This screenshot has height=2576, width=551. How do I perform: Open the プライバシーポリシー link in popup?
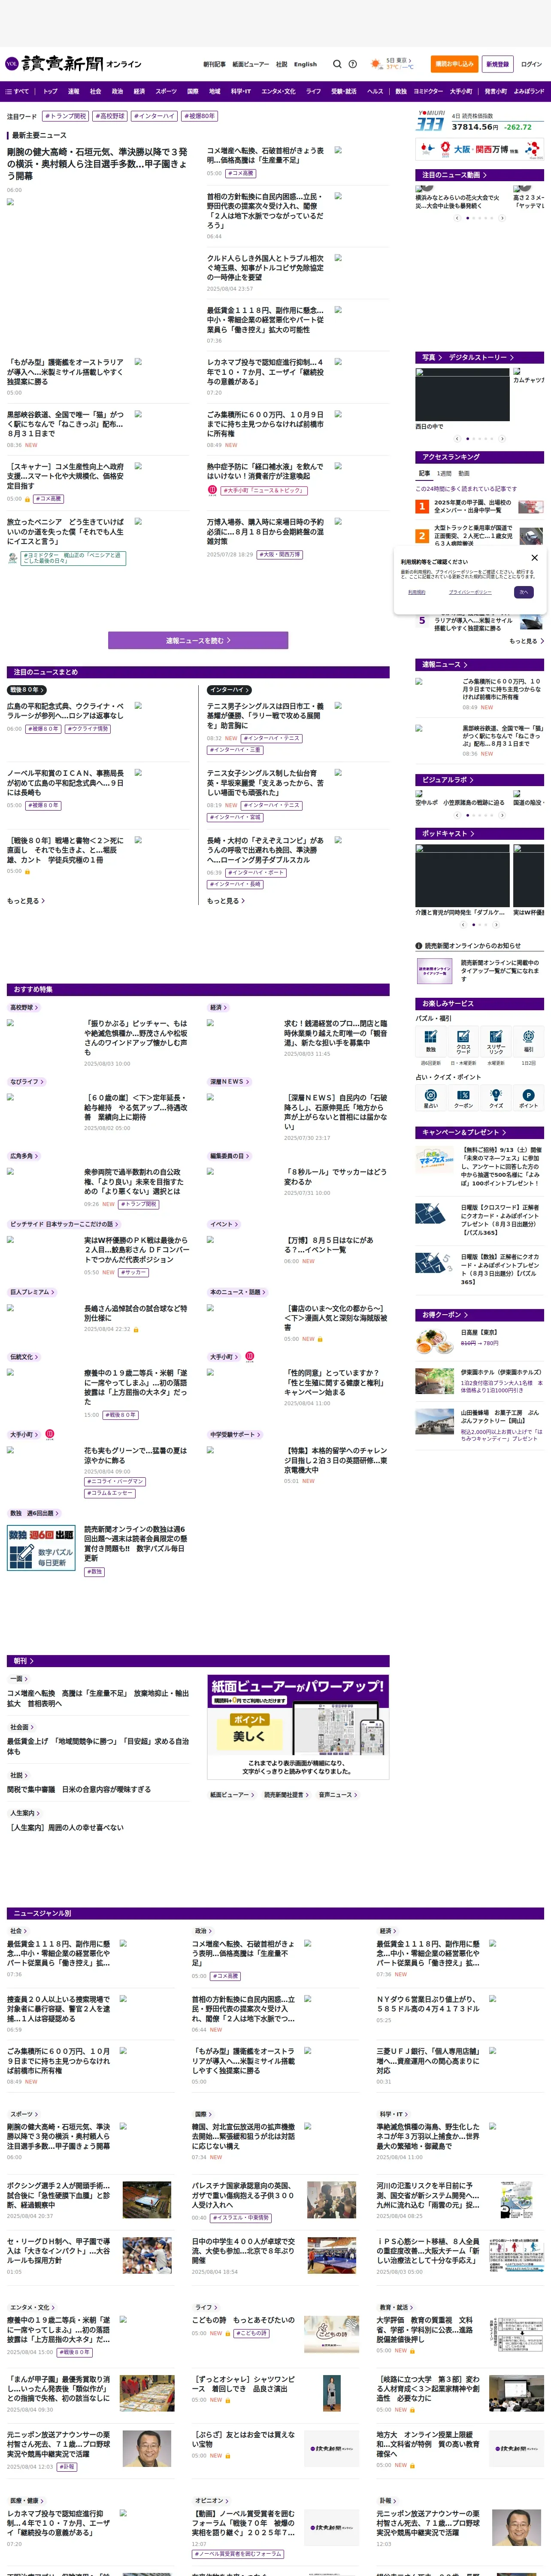coord(469,592)
